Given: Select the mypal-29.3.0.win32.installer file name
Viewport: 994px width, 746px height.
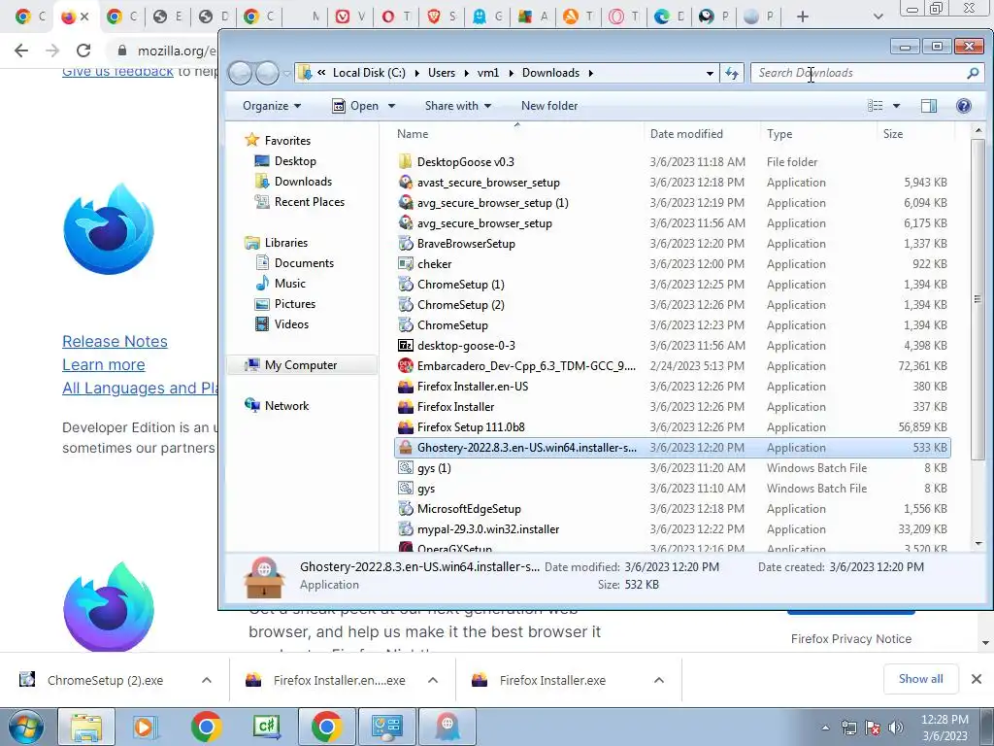Looking at the screenshot, I should pos(488,529).
